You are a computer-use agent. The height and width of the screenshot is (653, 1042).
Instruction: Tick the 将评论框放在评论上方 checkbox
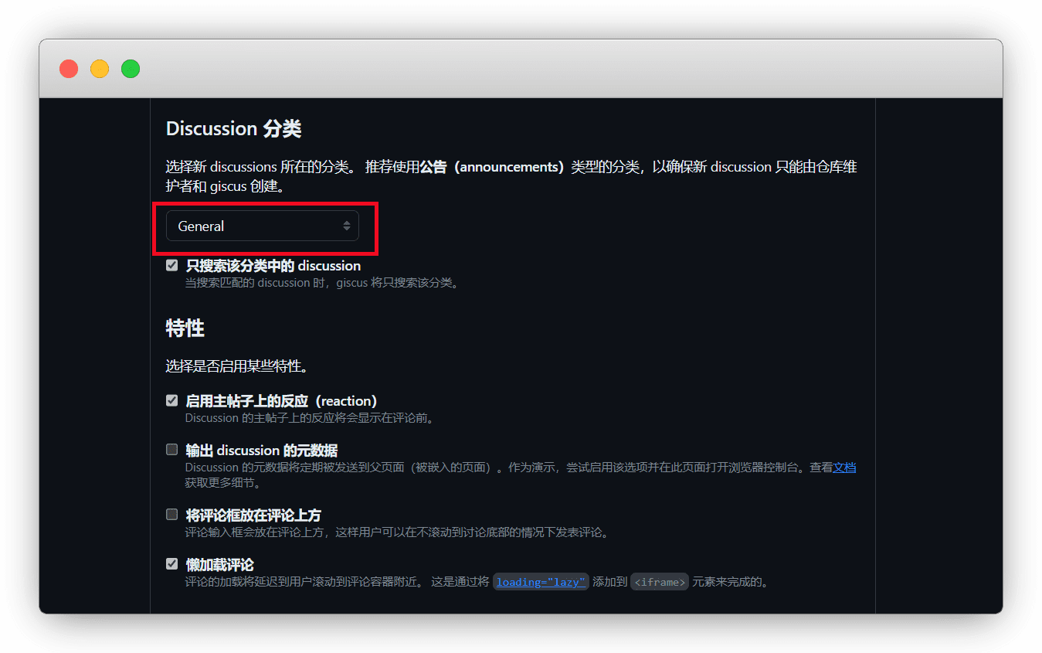point(172,515)
